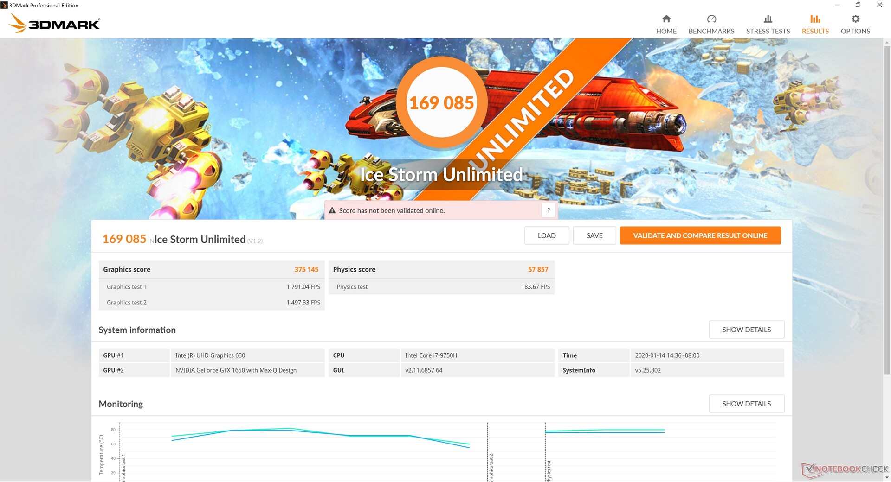Click the vertical scrollbar thumb

pos(887,211)
